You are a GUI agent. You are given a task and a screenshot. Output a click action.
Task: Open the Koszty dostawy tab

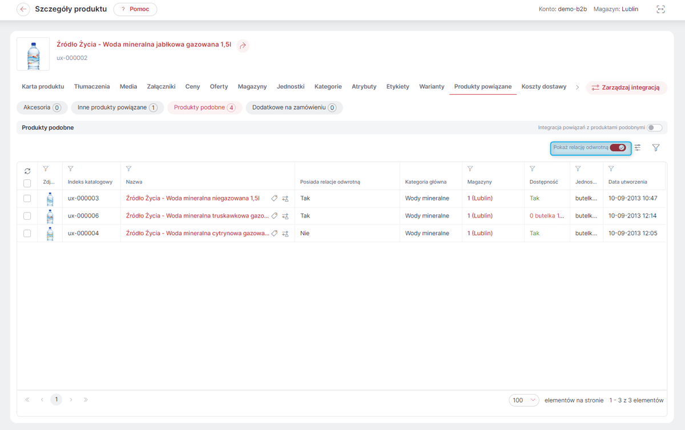[544, 87]
